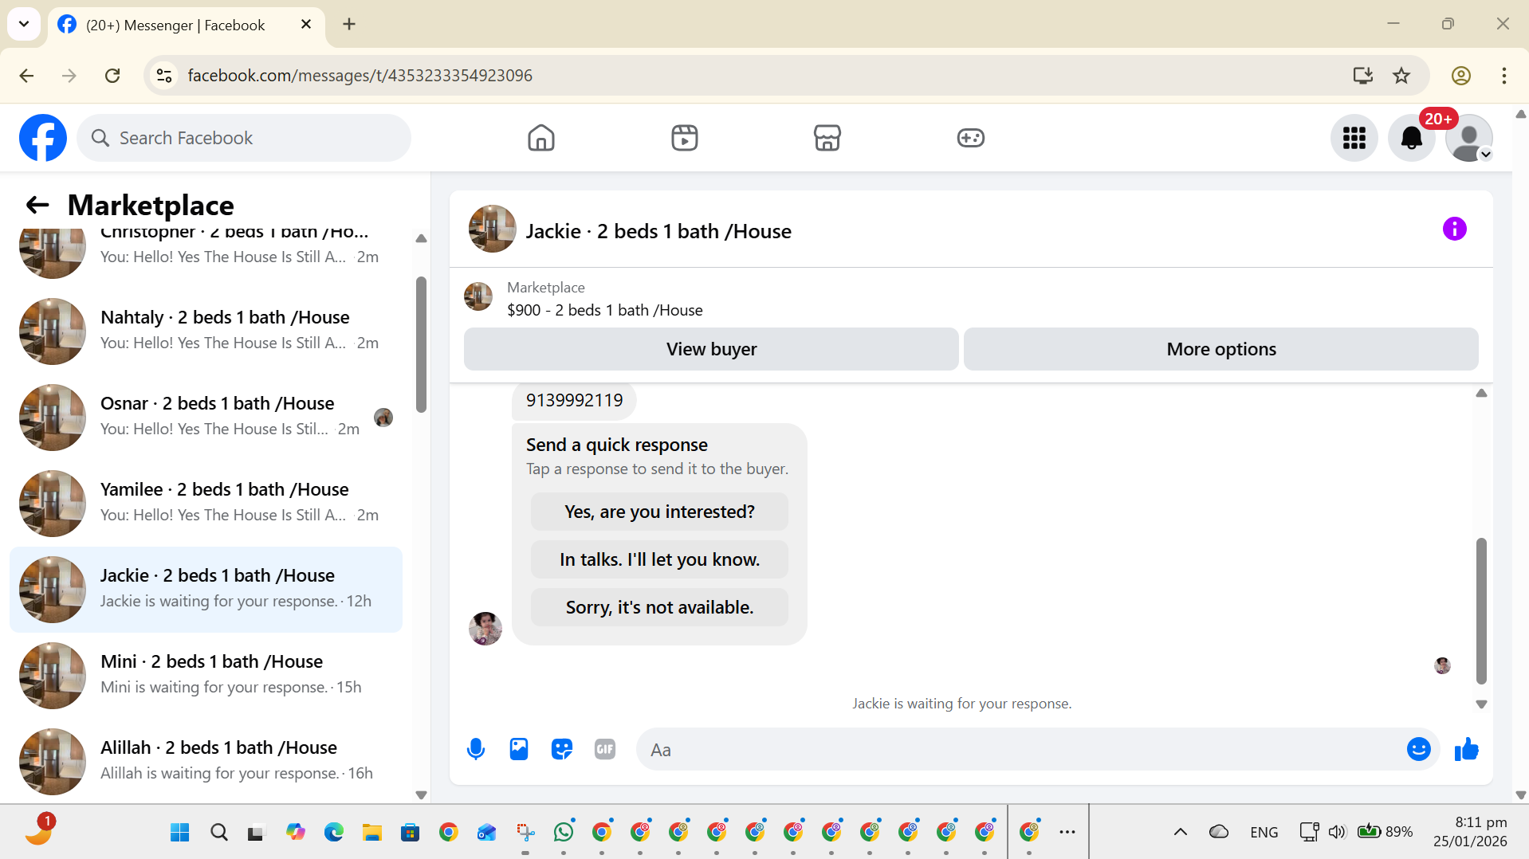Go back from the Marketplace chat list
The image size is (1529, 859).
tap(37, 205)
